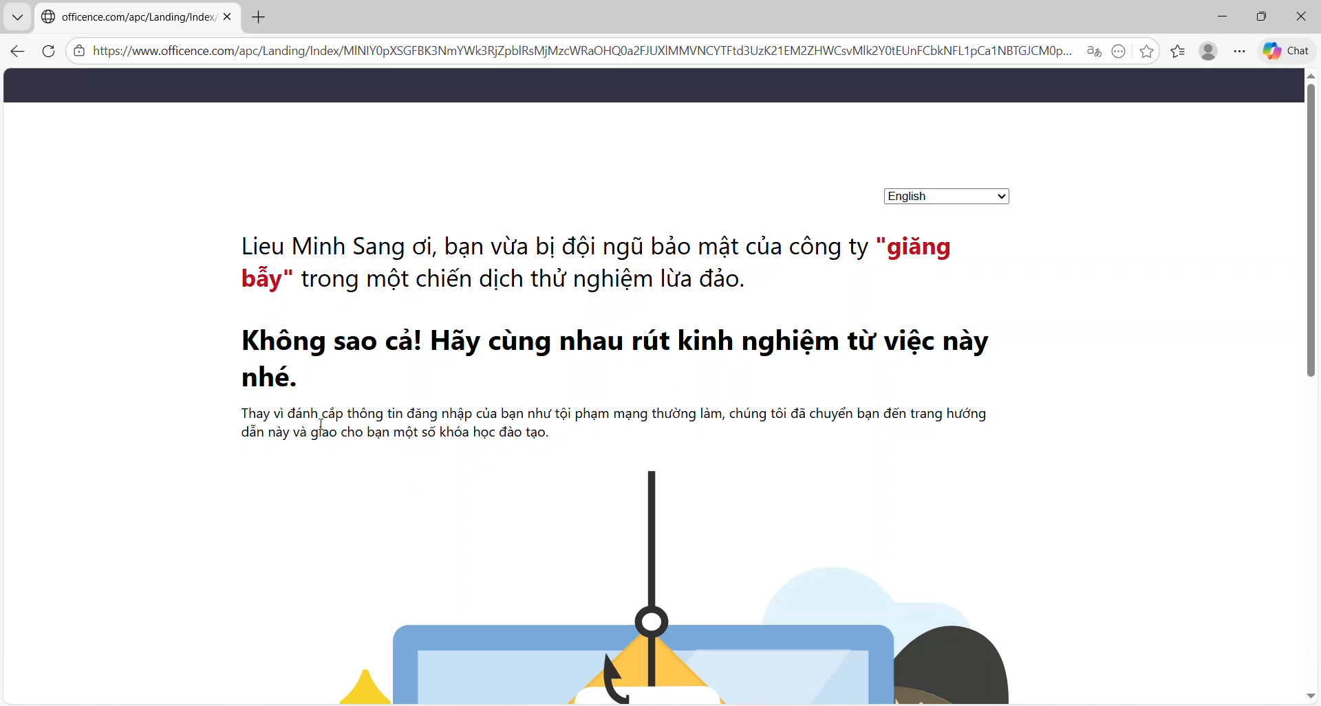The width and height of the screenshot is (1321, 706).
Task: Click the scrollbar up arrow
Action: coord(1311,76)
